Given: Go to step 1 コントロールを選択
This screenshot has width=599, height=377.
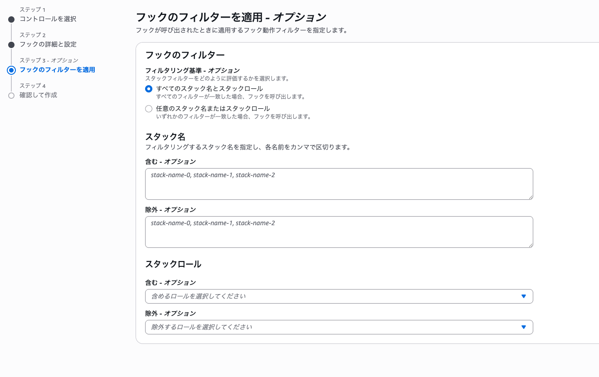Looking at the screenshot, I should tap(48, 19).
